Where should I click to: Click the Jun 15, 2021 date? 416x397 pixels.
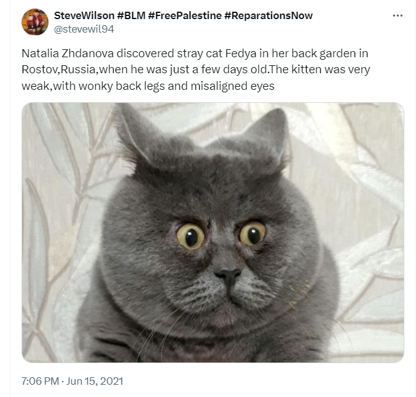tap(95, 381)
